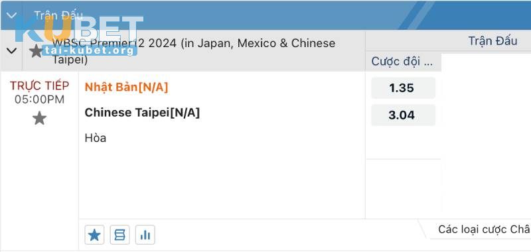Click the Trận Đấu column header
Image resolution: width=531 pixels, height=252 pixels.
(493, 41)
